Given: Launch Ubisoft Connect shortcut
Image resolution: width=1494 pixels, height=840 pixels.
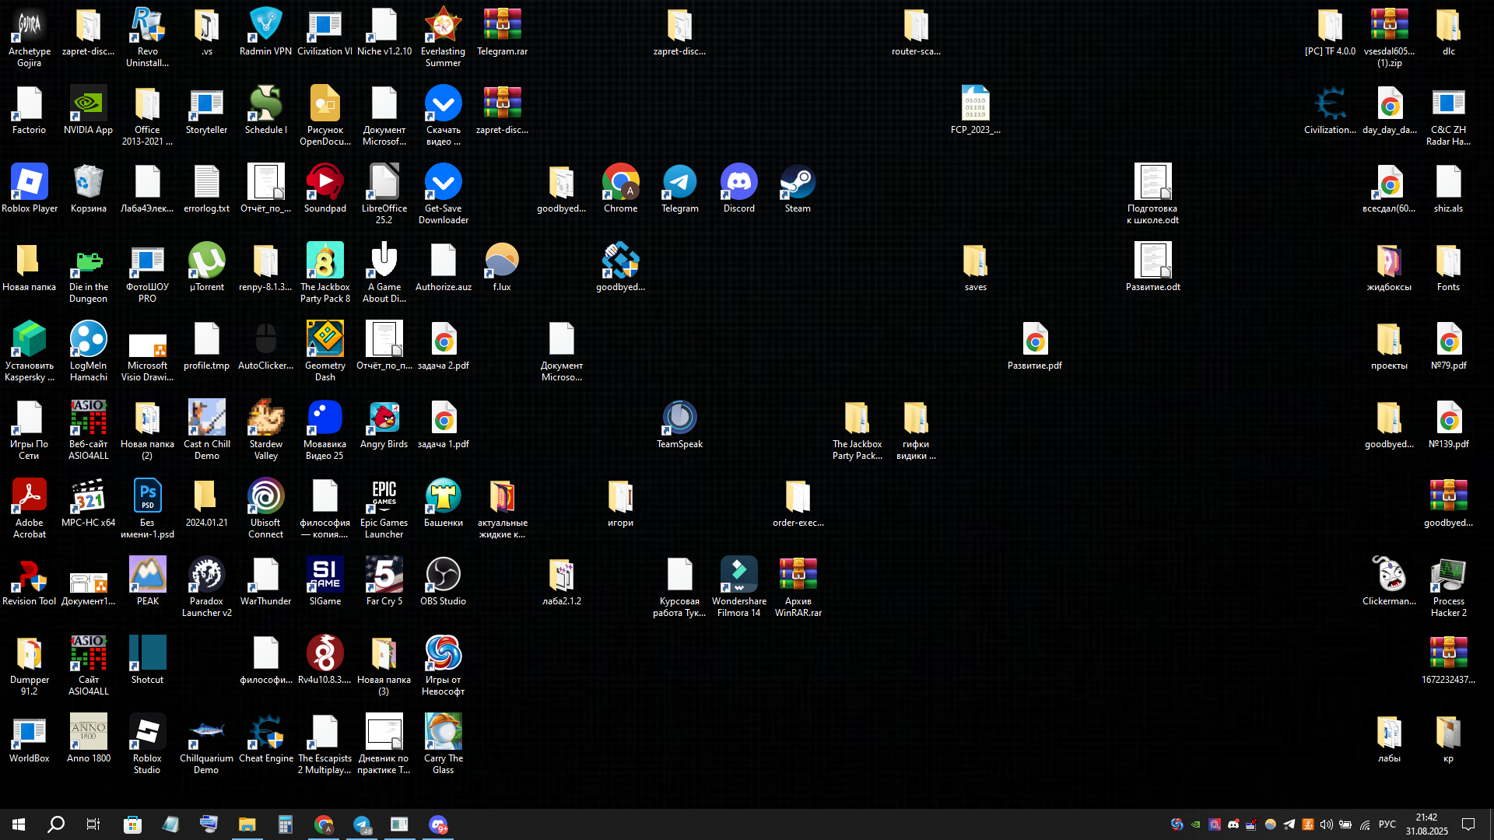Looking at the screenshot, I should point(266,509).
